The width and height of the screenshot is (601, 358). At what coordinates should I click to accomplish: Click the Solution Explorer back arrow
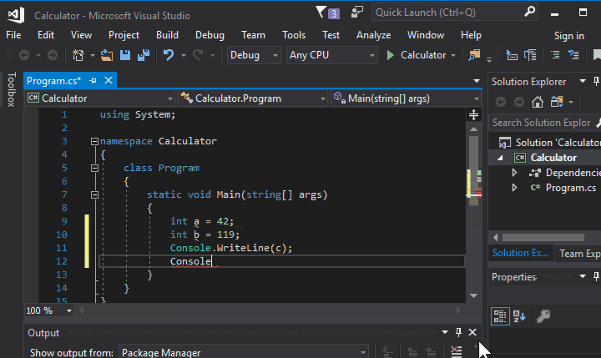point(501,102)
